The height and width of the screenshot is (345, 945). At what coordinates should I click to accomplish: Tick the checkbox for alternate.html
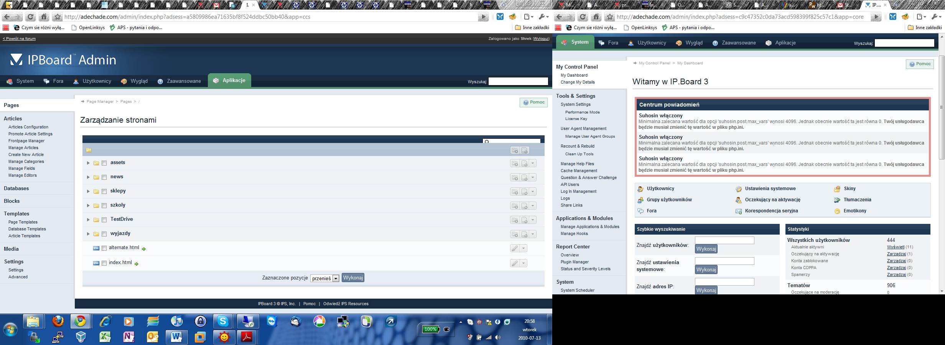pyautogui.click(x=104, y=248)
